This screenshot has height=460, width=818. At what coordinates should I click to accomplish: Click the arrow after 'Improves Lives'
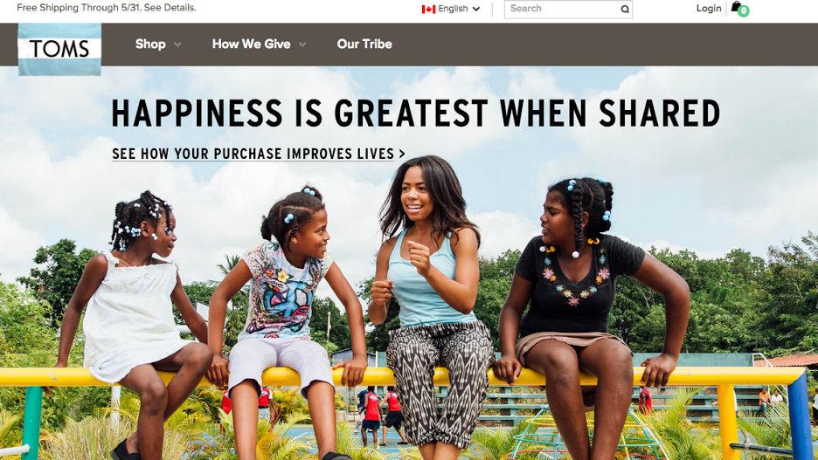pos(402,154)
